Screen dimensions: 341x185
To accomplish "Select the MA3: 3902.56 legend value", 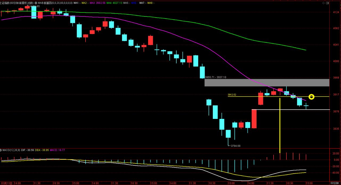I will coord(98,3).
